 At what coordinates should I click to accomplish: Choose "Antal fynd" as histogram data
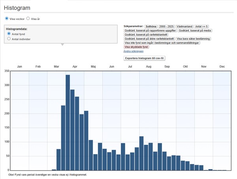pyautogui.click(x=9, y=34)
